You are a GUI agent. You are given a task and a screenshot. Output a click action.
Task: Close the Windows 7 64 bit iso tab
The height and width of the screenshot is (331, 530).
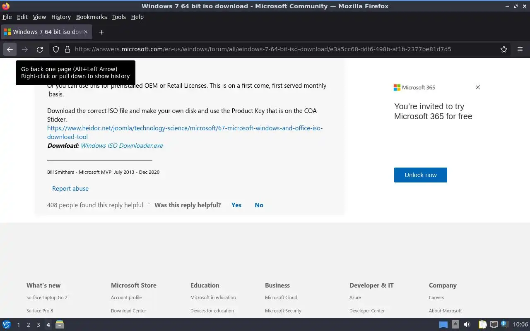[x=86, y=32]
